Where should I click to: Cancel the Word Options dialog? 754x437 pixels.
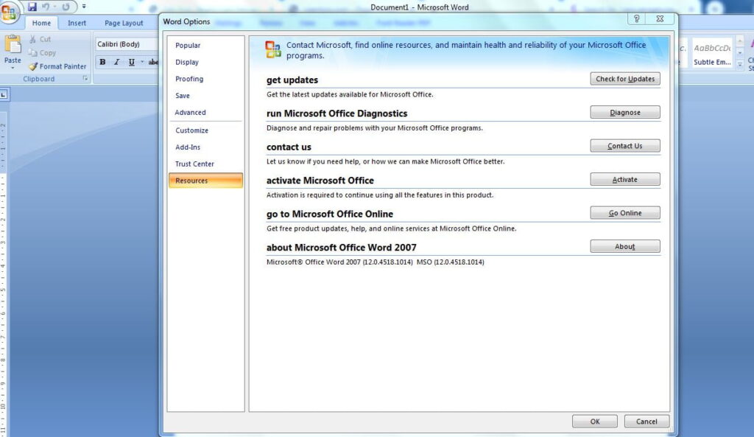(x=646, y=422)
